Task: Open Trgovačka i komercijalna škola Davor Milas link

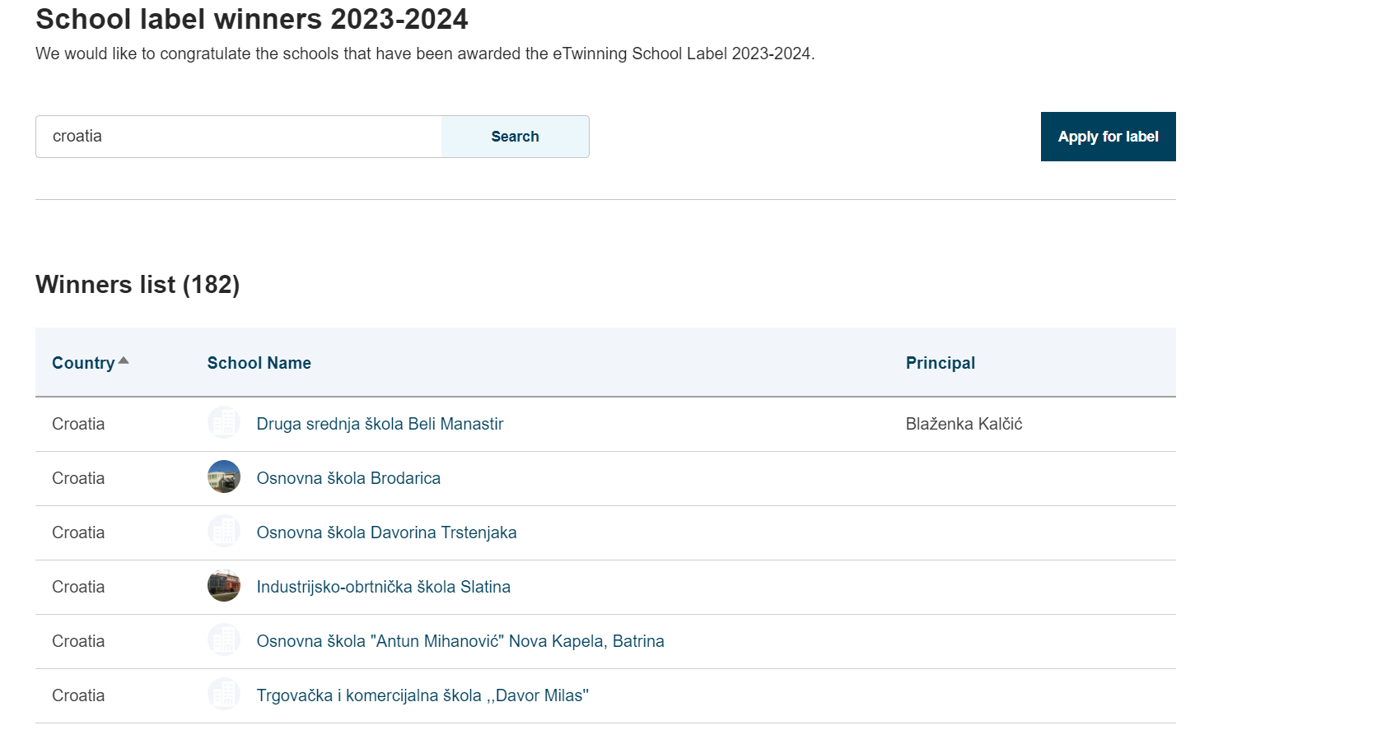Action: coord(422,695)
